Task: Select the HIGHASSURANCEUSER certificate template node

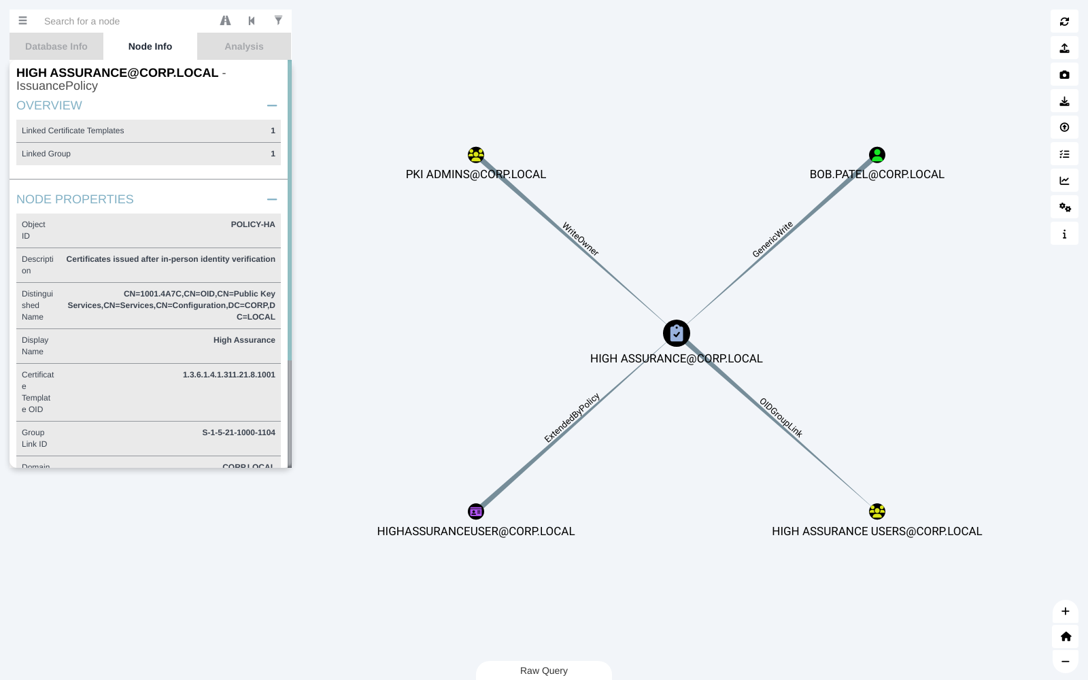Action: [476, 511]
